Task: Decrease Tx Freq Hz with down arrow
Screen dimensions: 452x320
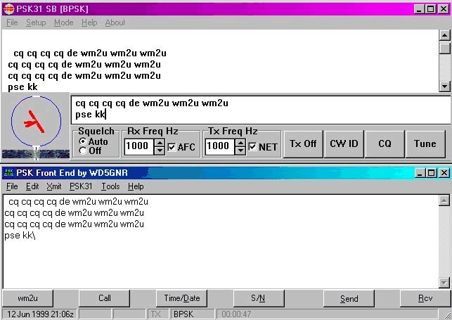Action: click(240, 151)
